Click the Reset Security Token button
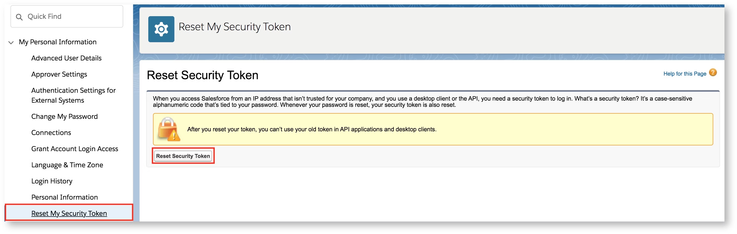737x234 pixels. click(x=183, y=156)
